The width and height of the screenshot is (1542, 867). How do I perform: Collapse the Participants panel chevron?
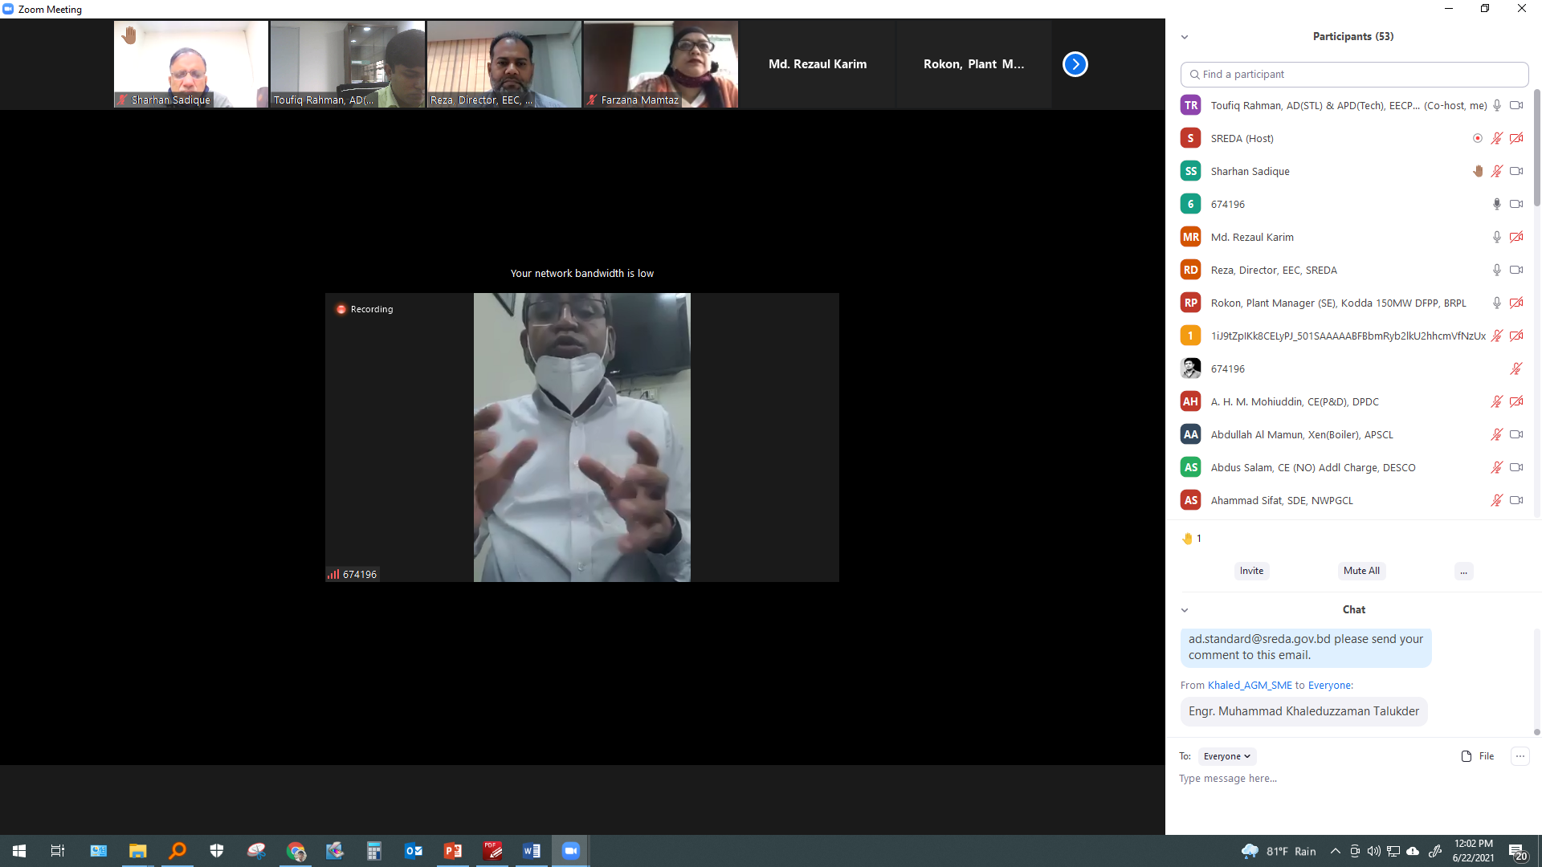(1185, 37)
